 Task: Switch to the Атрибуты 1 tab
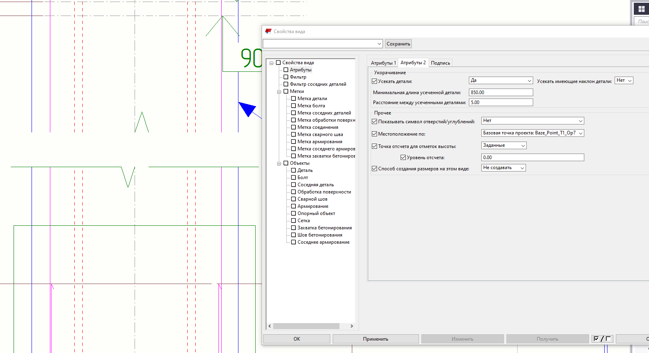383,63
